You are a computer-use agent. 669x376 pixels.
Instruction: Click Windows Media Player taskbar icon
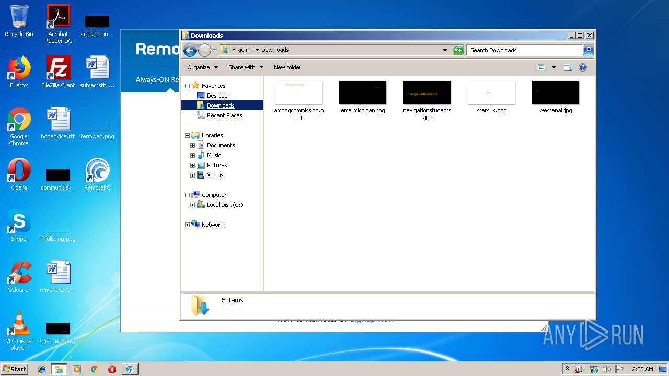77,369
